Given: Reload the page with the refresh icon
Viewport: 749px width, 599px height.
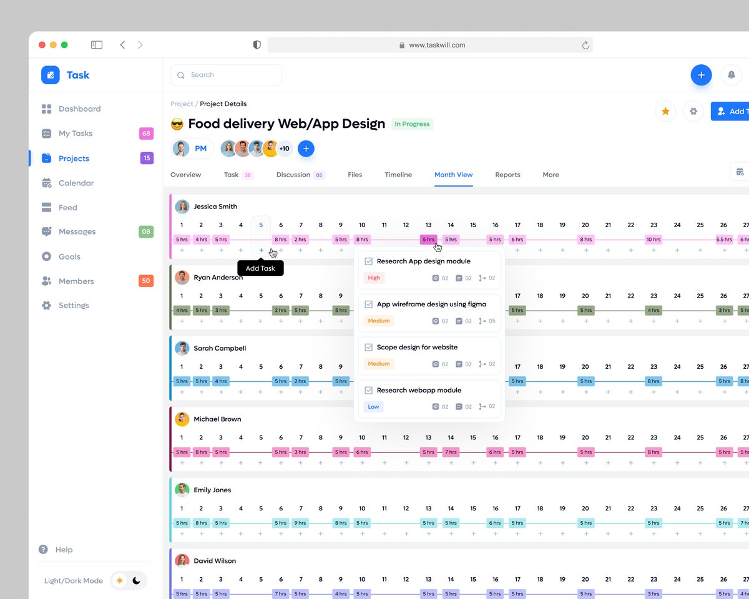Looking at the screenshot, I should click(x=585, y=45).
